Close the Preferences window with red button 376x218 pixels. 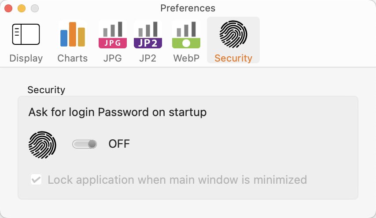8,8
